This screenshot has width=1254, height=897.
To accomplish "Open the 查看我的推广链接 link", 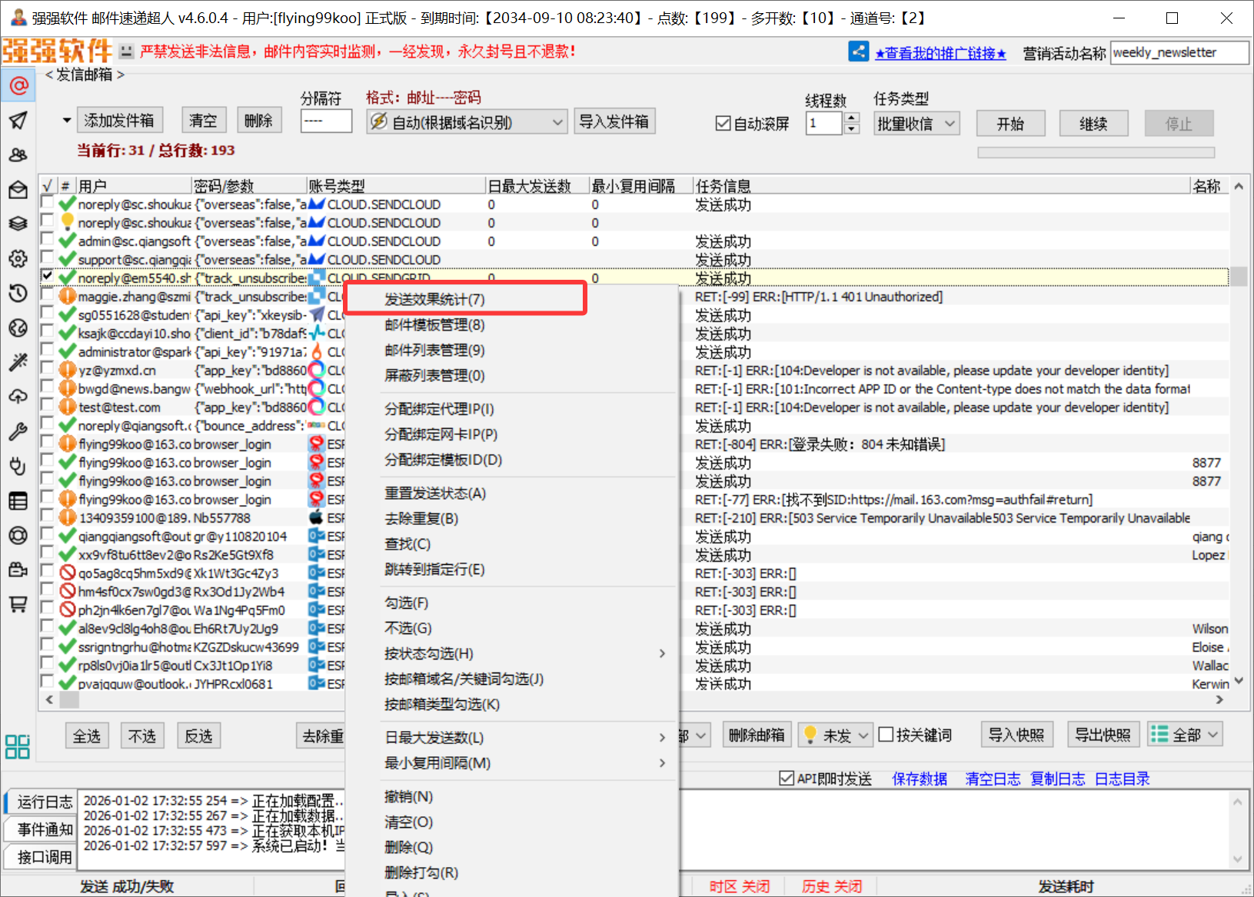I will pyautogui.click(x=940, y=53).
